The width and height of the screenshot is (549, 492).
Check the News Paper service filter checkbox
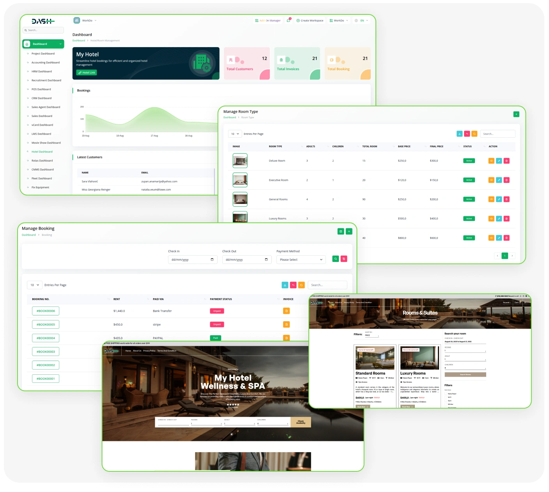(446, 394)
